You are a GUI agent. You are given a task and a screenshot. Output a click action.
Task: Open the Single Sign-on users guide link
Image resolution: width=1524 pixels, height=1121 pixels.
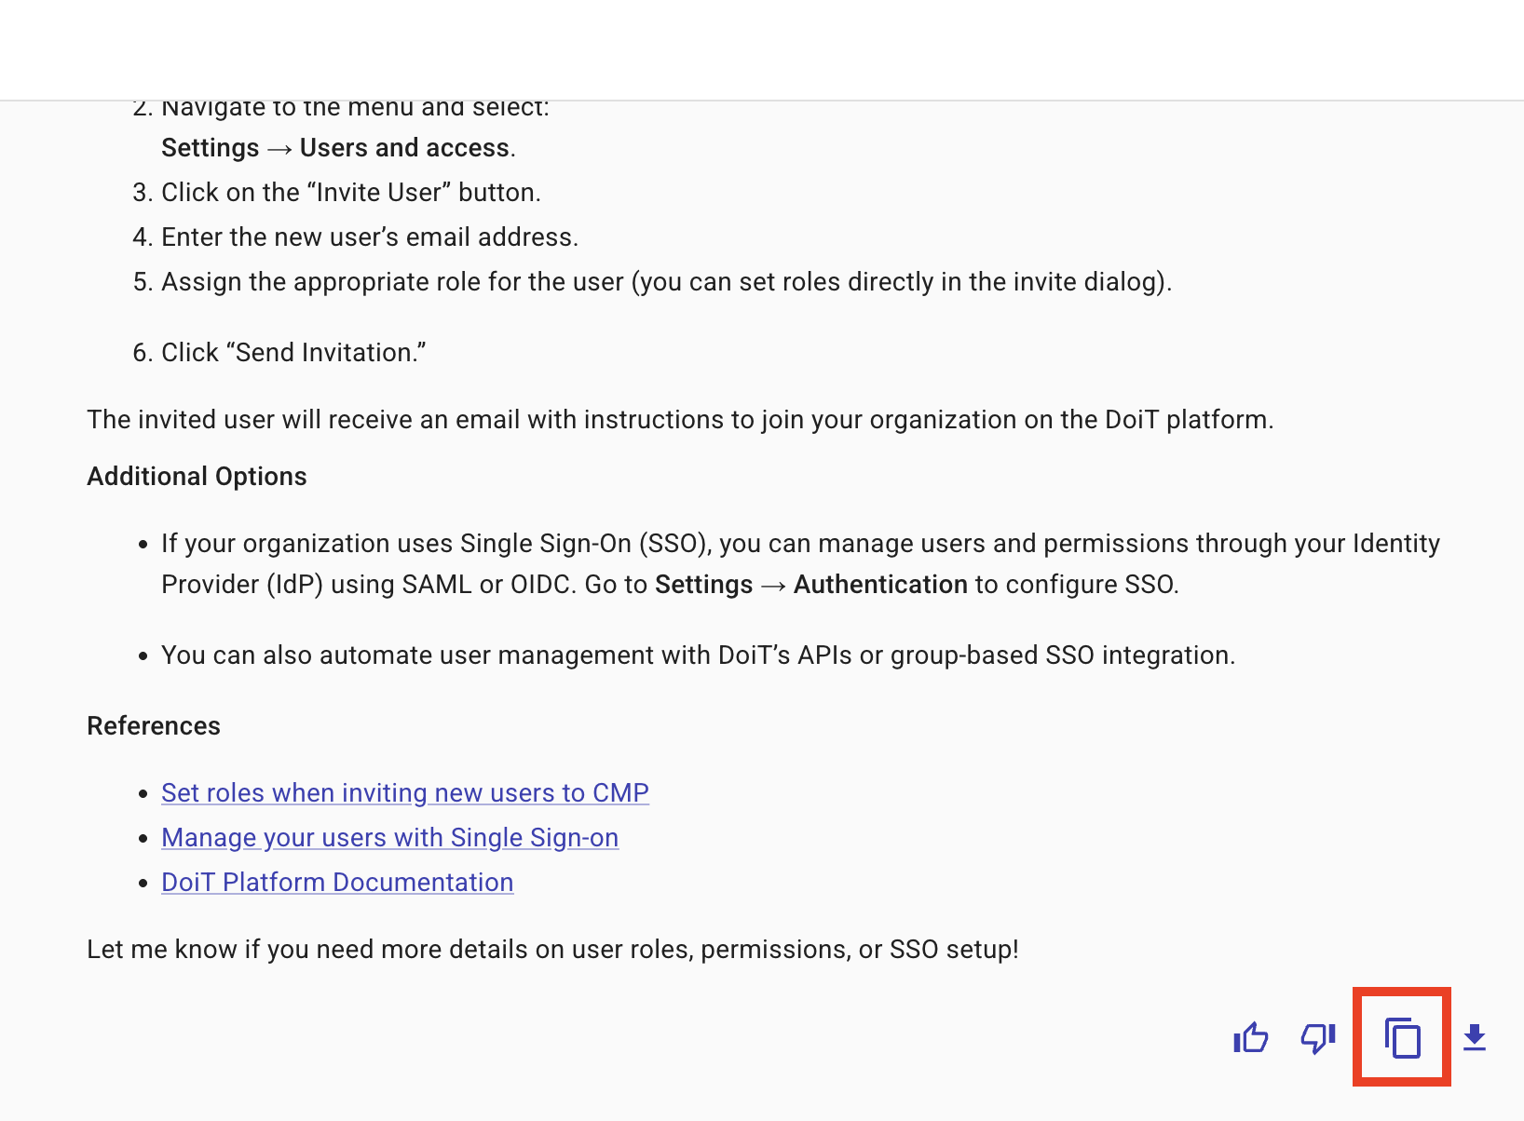tap(389, 837)
